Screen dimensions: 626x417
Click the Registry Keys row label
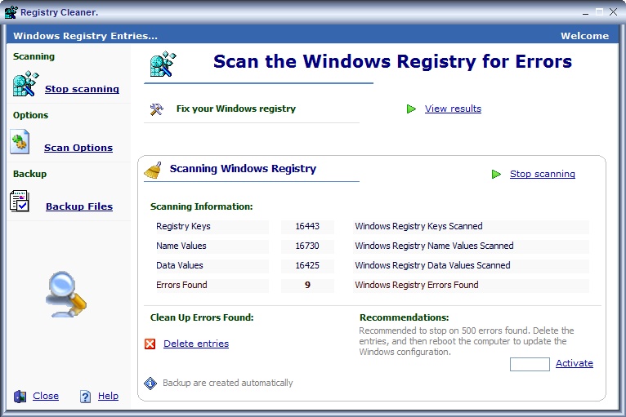(183, 226)
